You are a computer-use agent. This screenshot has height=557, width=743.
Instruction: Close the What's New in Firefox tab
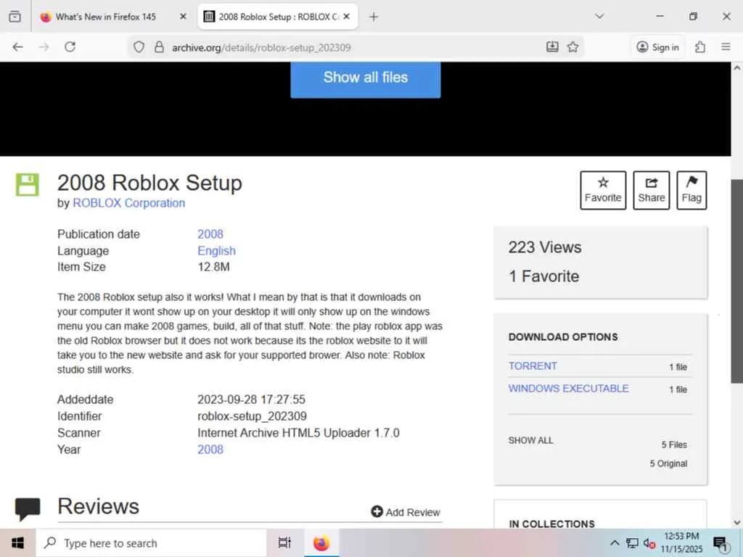tap(183, 17)
